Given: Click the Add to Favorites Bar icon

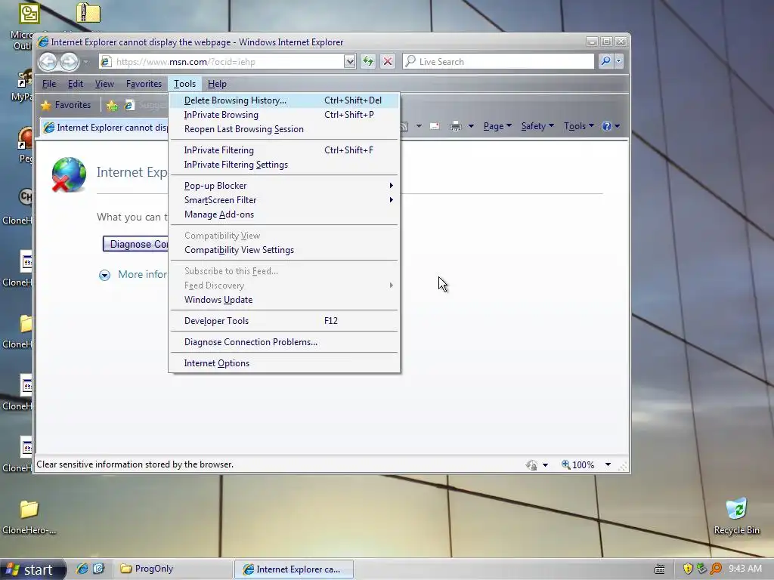Looking at the screenshot, I should click(112, 105).
